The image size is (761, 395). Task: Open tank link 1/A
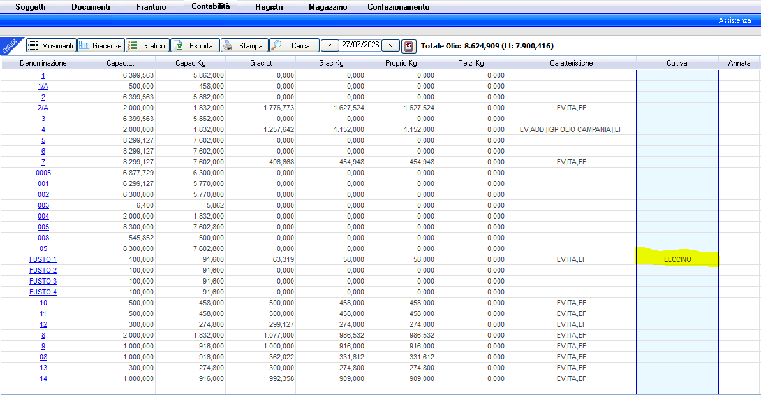tap(43, 86)
